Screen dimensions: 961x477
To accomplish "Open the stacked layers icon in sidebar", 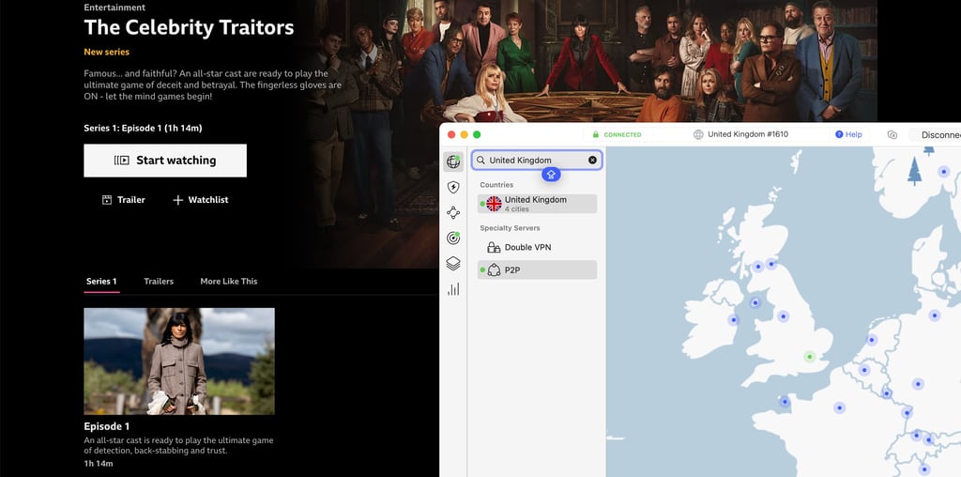I will point(453,263).
